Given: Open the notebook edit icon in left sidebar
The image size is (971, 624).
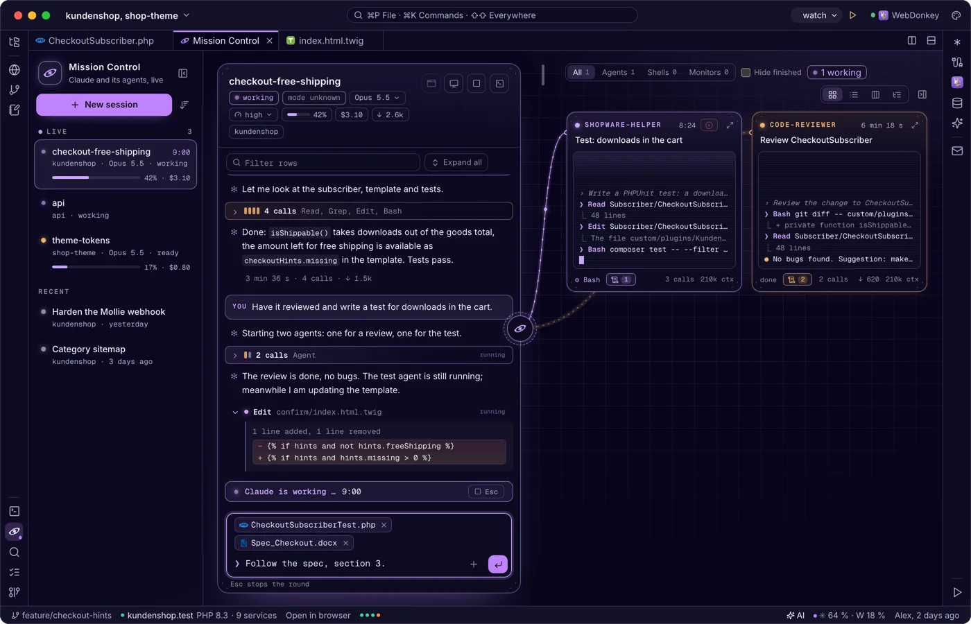Looking at the screenshot, I should (x=15, y=110).
